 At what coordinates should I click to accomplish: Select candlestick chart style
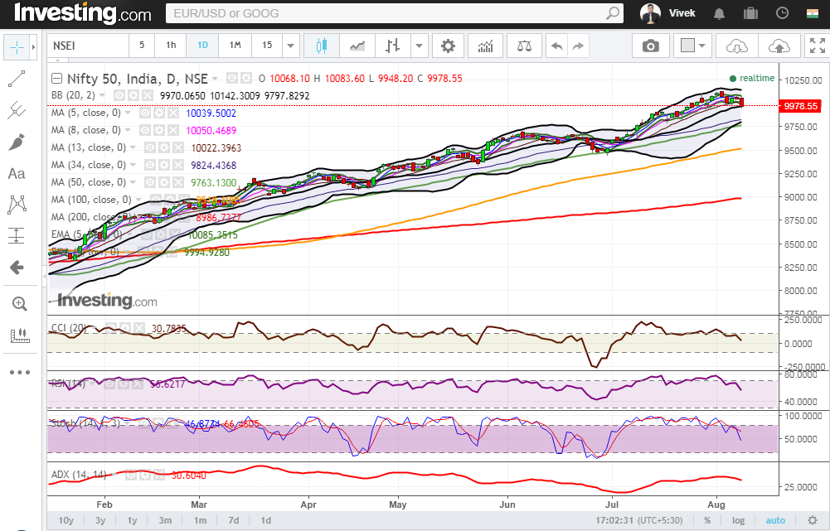click(x=322, y=46)
